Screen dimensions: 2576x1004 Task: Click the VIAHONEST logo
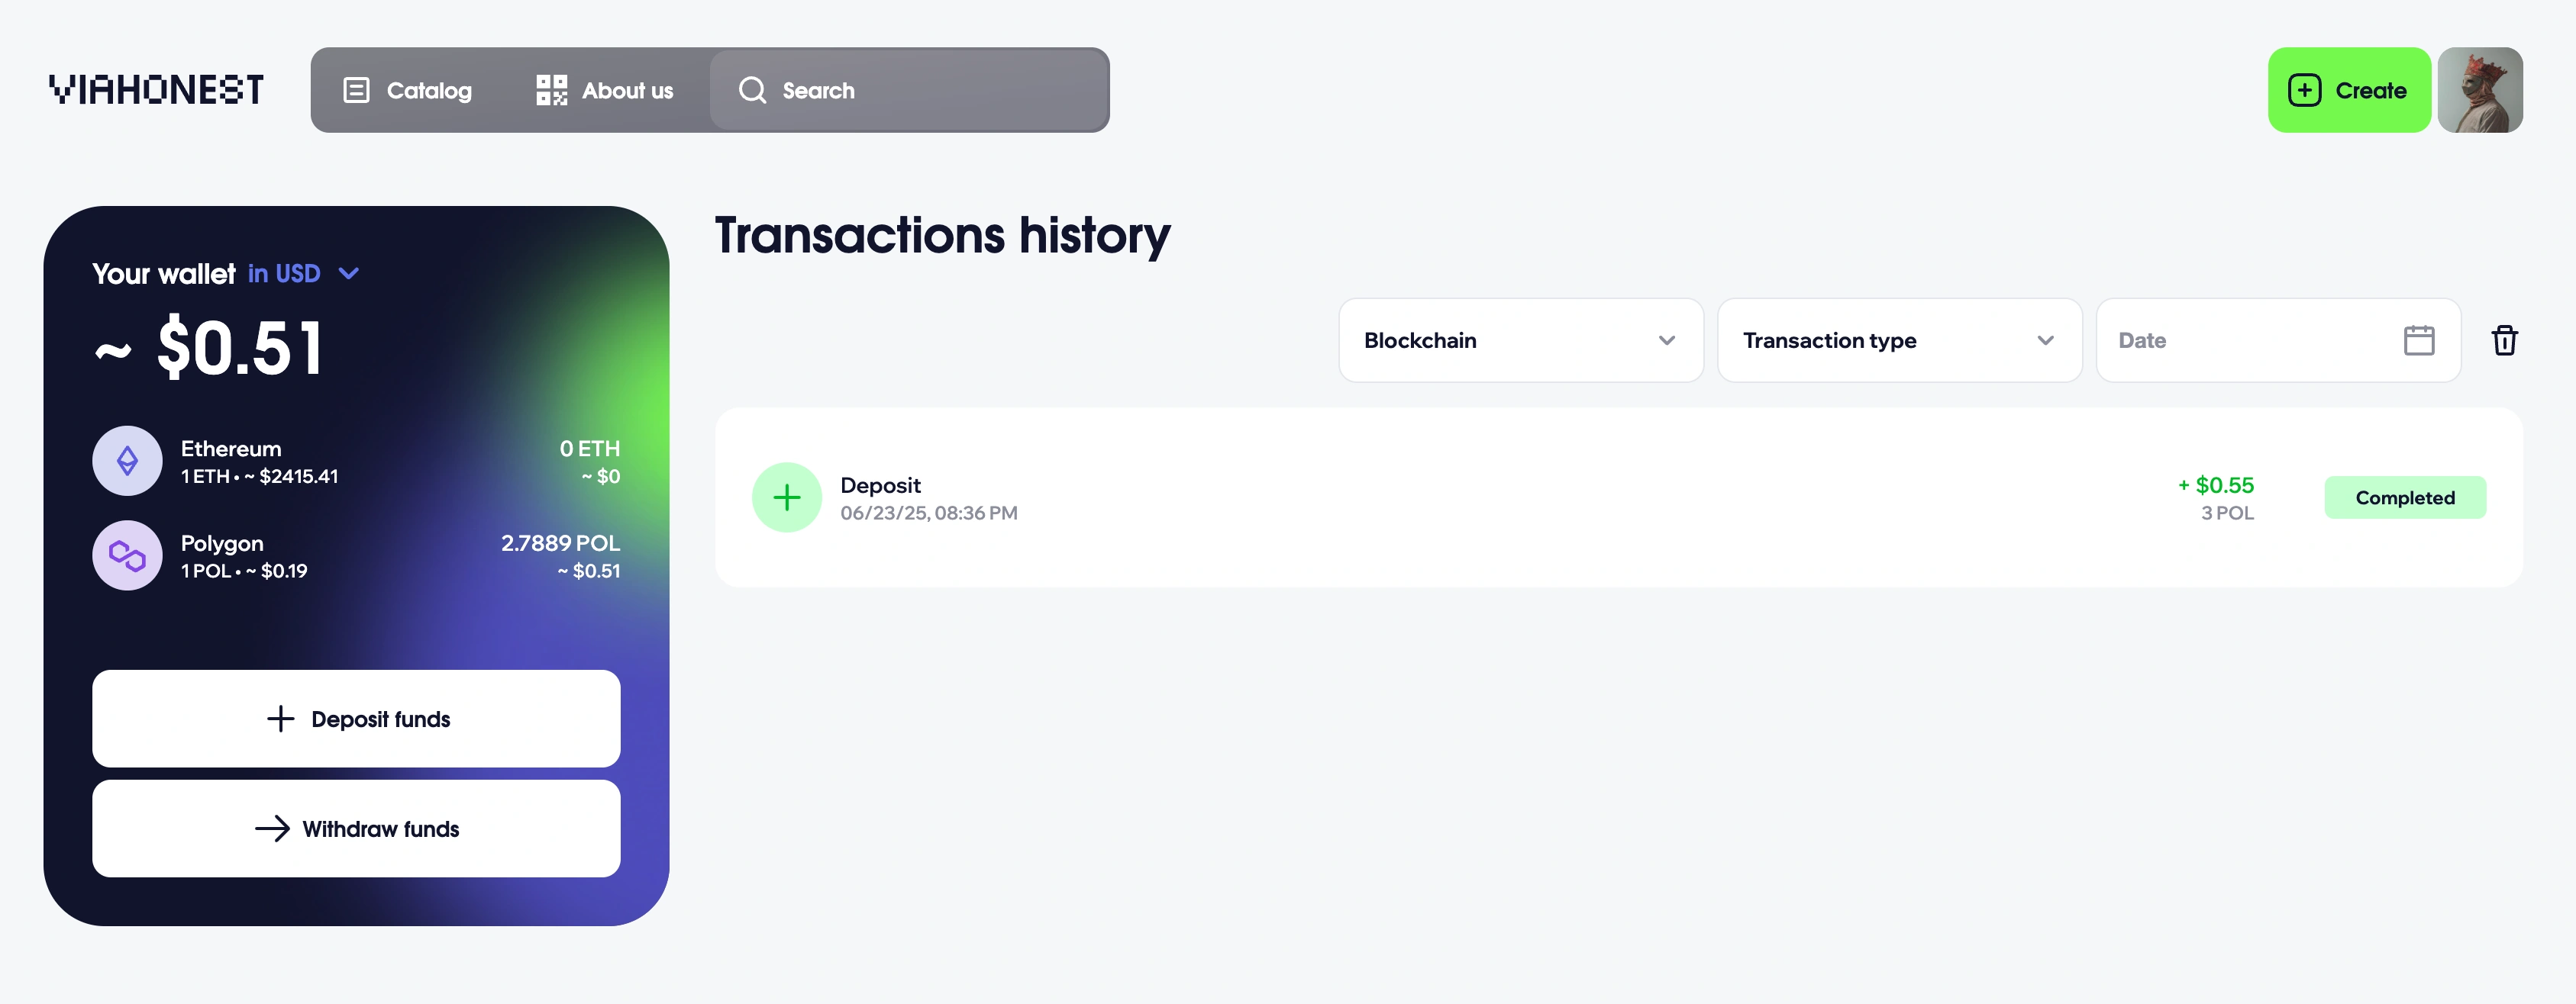tap(156, 90)
